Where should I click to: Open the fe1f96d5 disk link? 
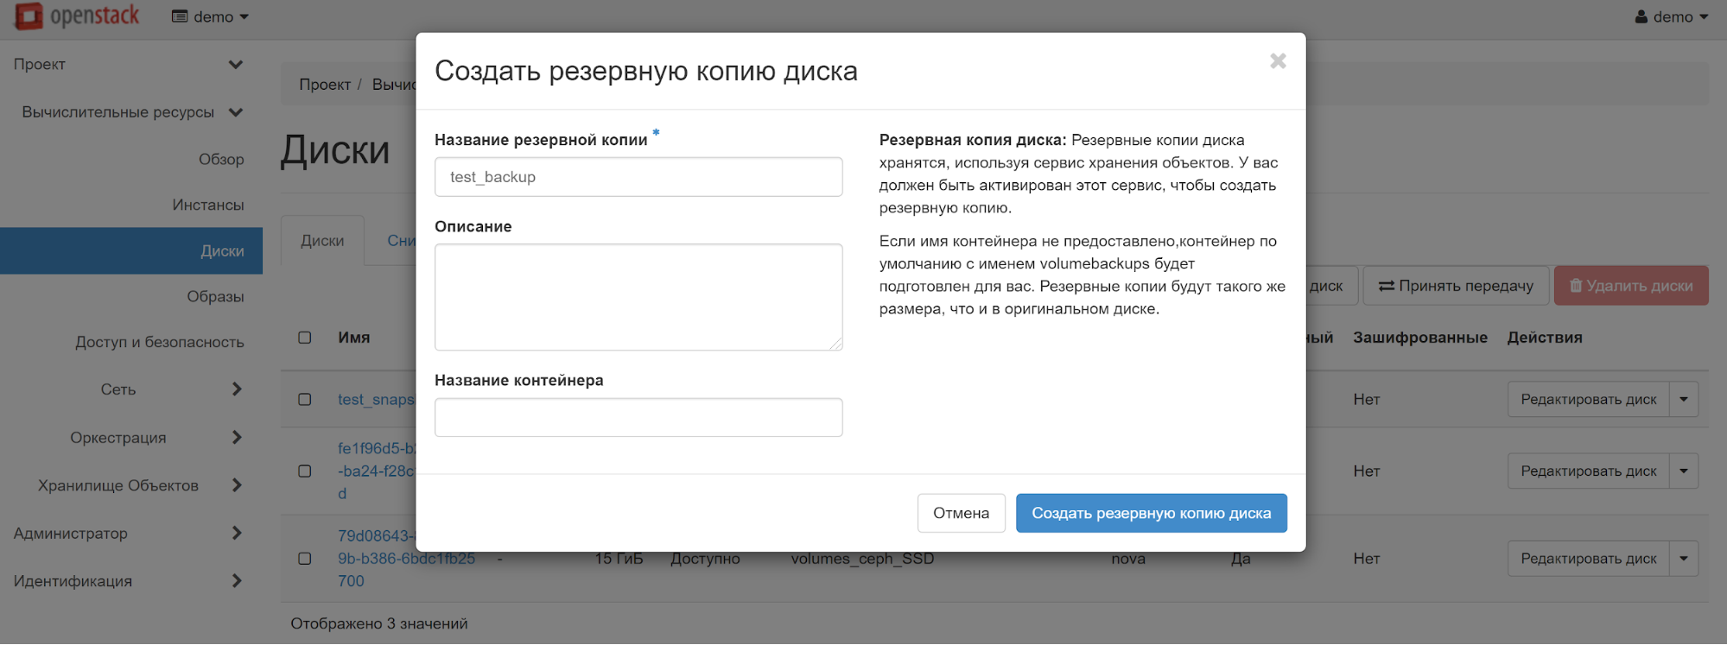pos(377,471)
